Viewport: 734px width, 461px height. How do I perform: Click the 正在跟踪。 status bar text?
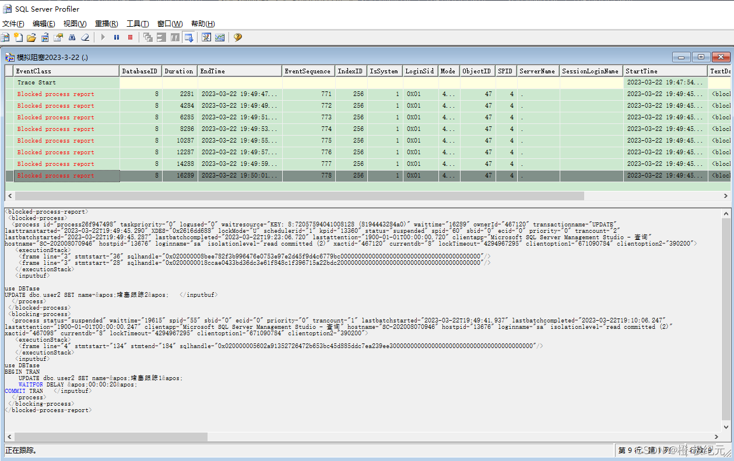(21, 451)
